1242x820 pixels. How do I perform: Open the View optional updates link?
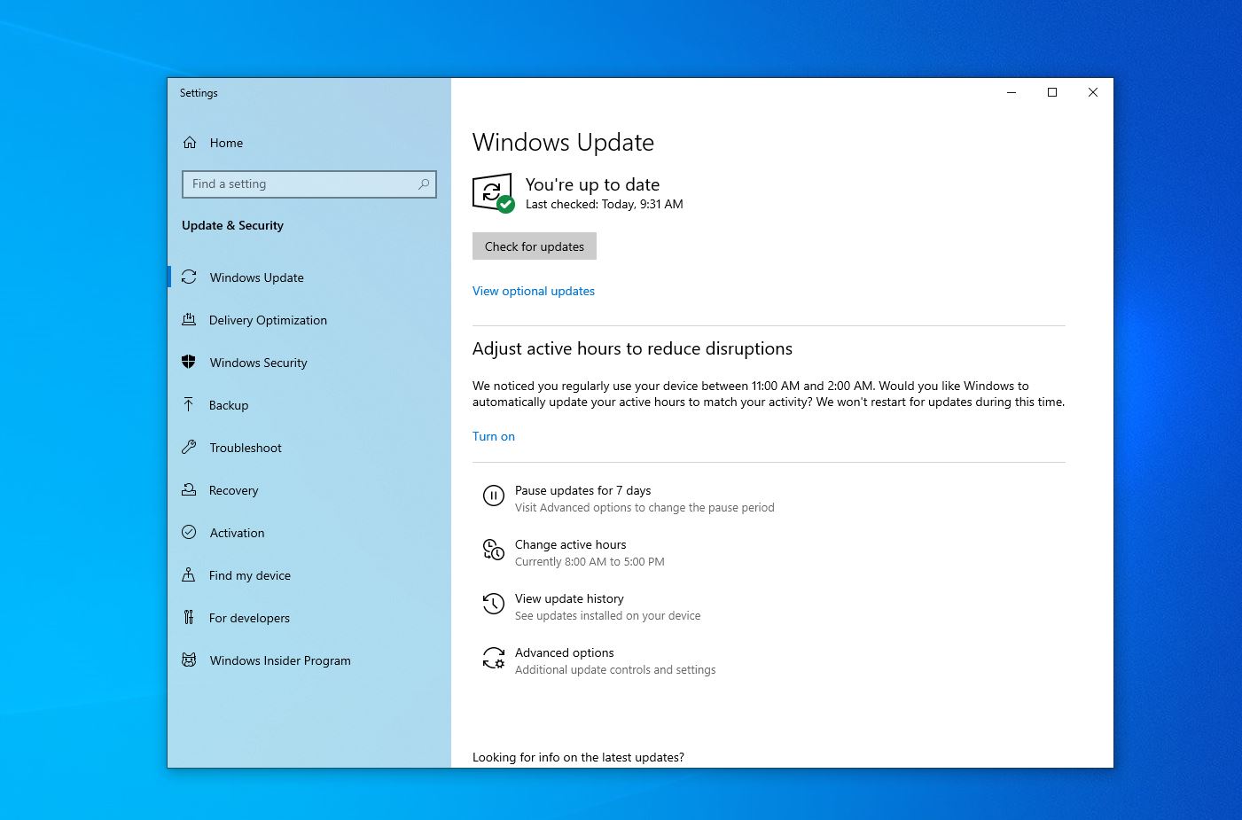coord(533,291)
